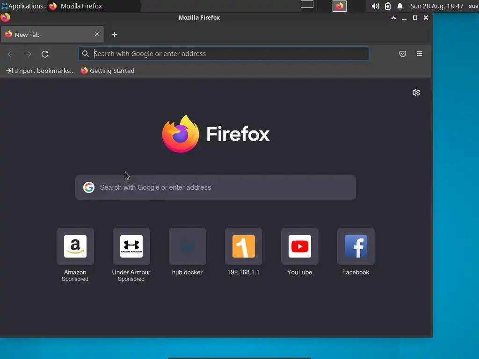Click the YouTube label under the tile
The width and height of the screenshot is (479, 359).
300,273
